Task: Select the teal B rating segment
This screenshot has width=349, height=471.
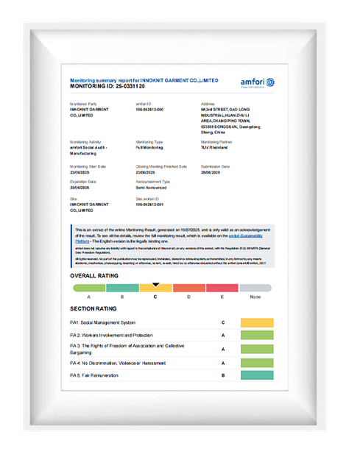Action: (122, 288)
